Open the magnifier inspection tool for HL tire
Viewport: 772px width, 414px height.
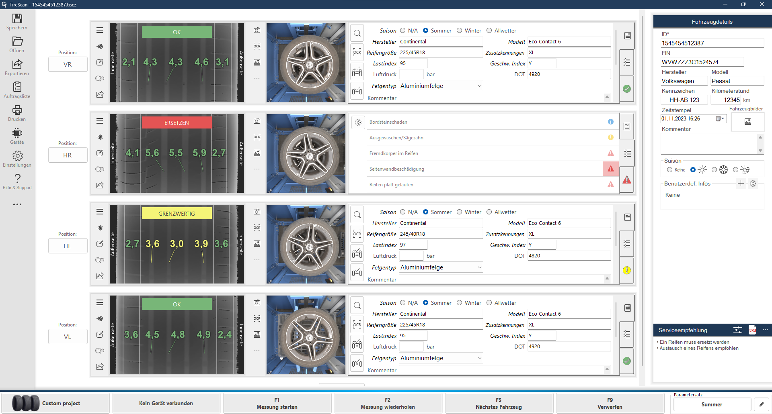tap(357, 214)
